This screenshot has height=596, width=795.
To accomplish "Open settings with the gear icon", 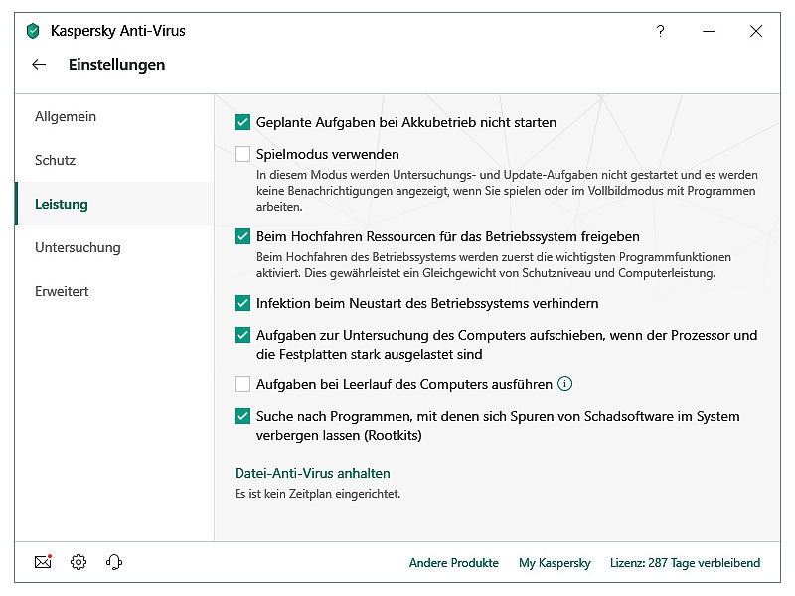I will pyautogui.click(x=79, y=562).
